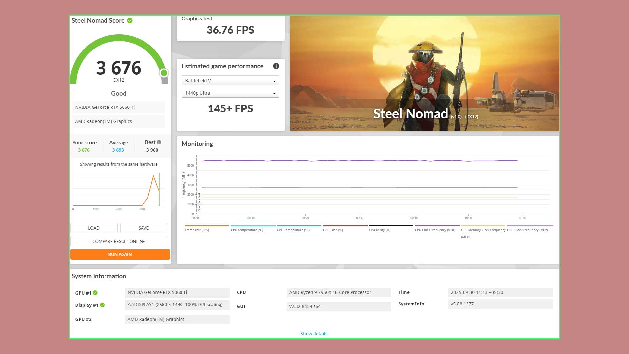
Task: Click the Steel Nomad Score green checkmark
Action: (130, 20)
